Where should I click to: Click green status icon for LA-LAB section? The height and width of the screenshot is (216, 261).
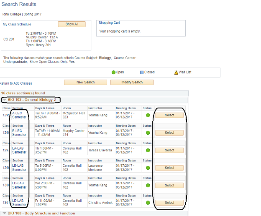coord(148,151)
